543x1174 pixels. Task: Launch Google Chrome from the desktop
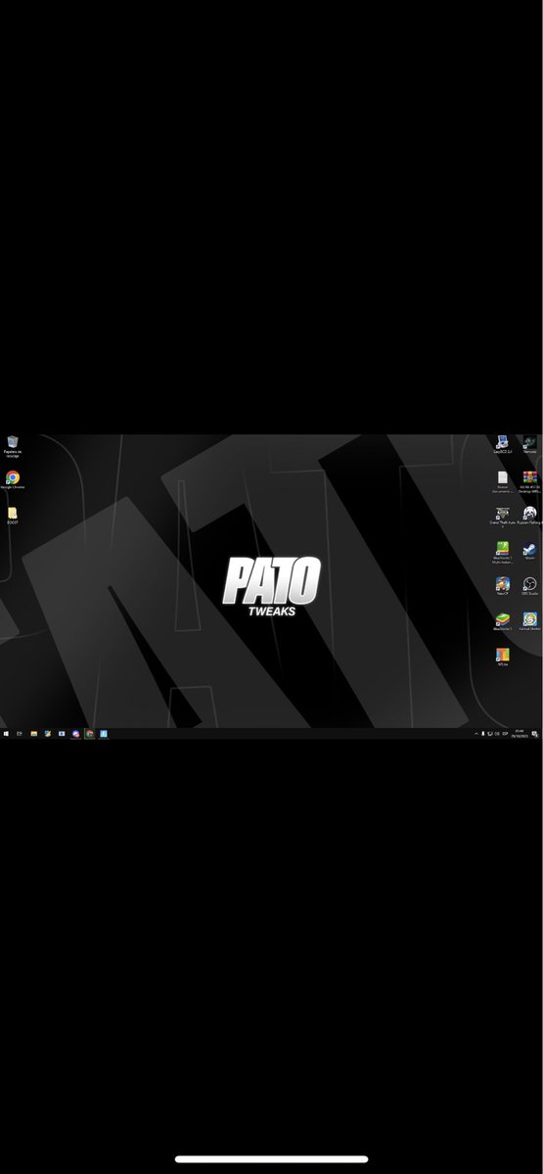click(x=13, y=479)
